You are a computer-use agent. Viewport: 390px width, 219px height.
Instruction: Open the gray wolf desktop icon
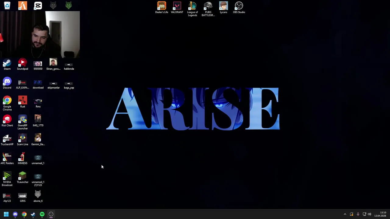(53, 5)
